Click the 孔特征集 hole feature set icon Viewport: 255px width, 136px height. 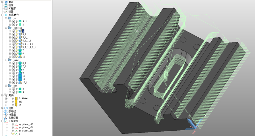pos(6,118)
